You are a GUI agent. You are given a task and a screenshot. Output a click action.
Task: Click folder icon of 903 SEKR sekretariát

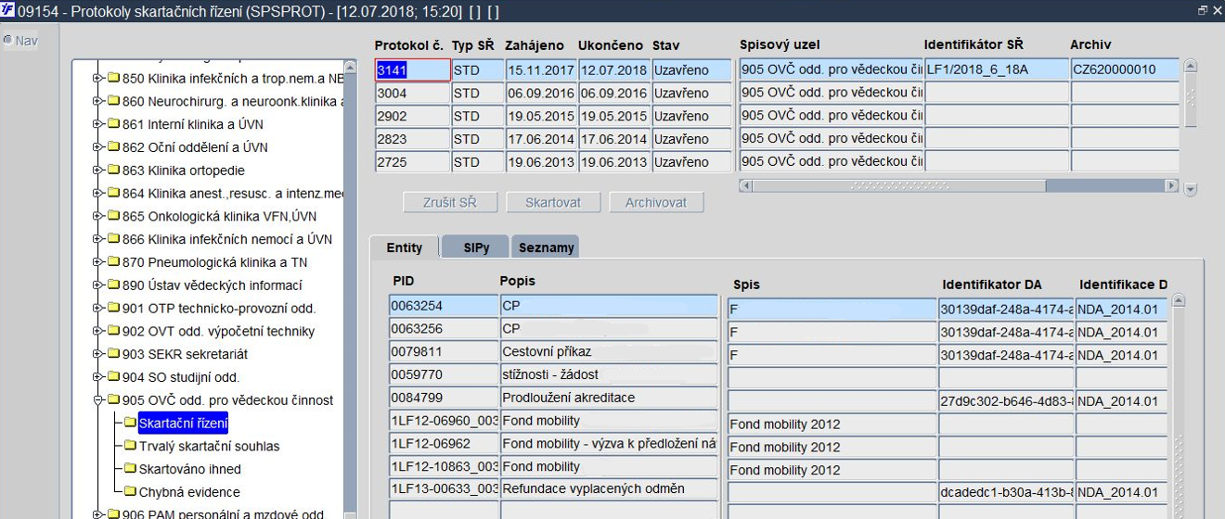coord(113,354)
